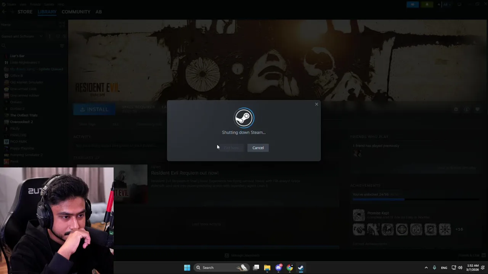Viewport: 488px width, 274px height.
Task: Select The Outlast Trials in the library
Action: 24,115
